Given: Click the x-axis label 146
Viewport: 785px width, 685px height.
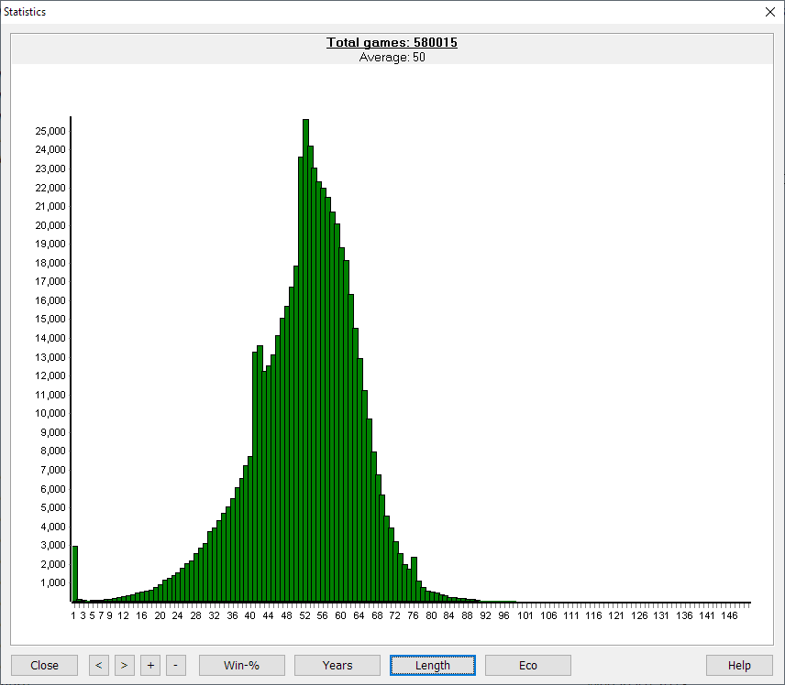Looking at the screenshot, I should [x=729, y=615].
